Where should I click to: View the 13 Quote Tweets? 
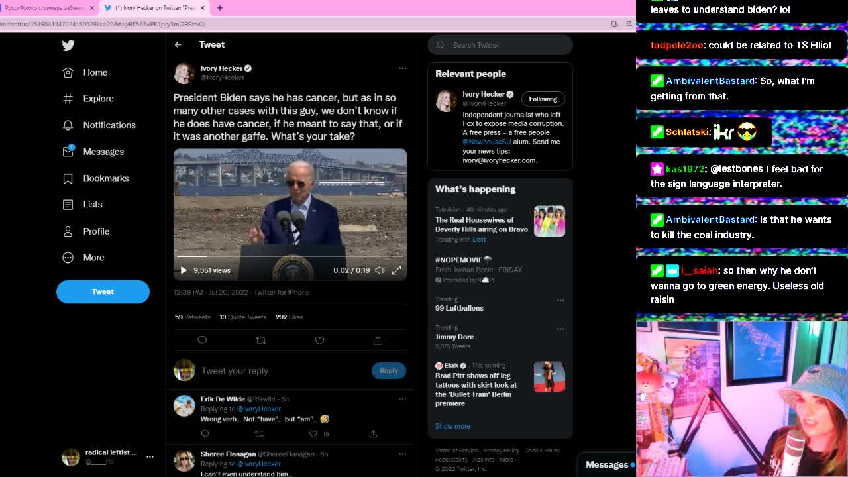pos(242,317)
